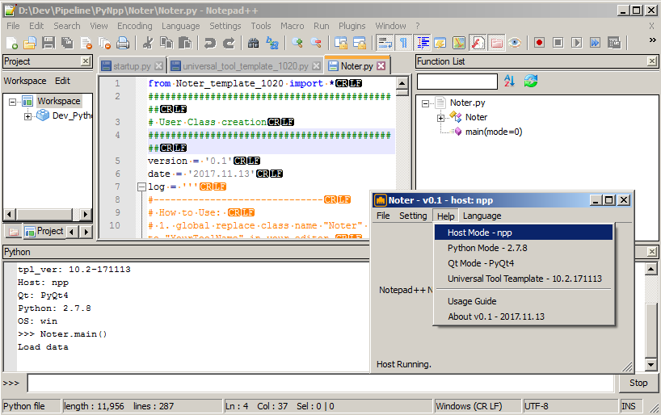This screenshot has height=415, width=661.
Task: Toggle synchronized vertical scrolling
Action: [341, 43]
